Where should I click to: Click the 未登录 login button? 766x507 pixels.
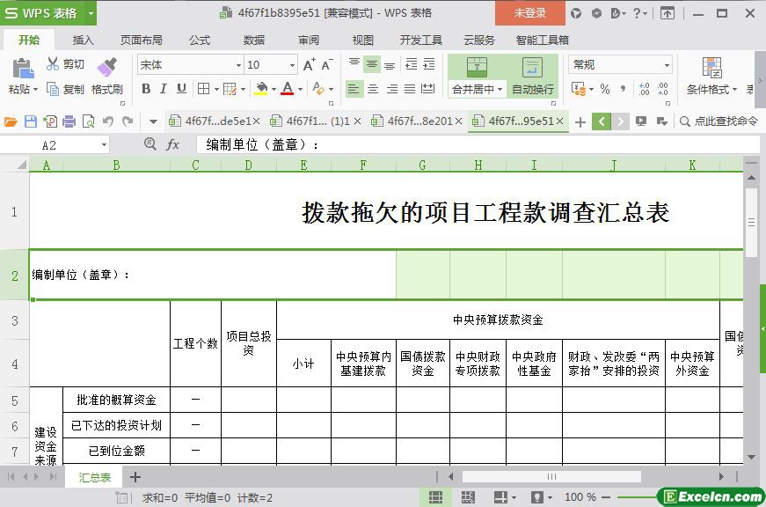(529, 13)
